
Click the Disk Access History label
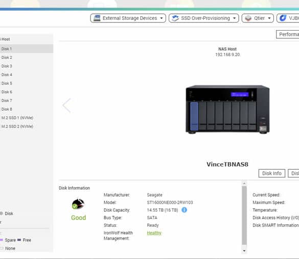275,218
